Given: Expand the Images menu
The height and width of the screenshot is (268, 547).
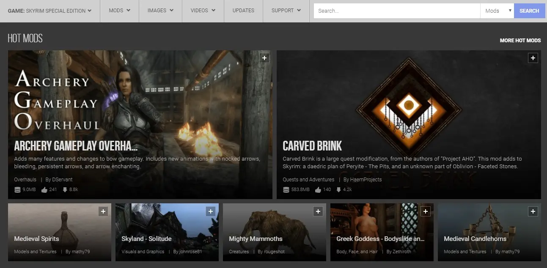Looking at the screenshot, I should (x=160, y=11).
